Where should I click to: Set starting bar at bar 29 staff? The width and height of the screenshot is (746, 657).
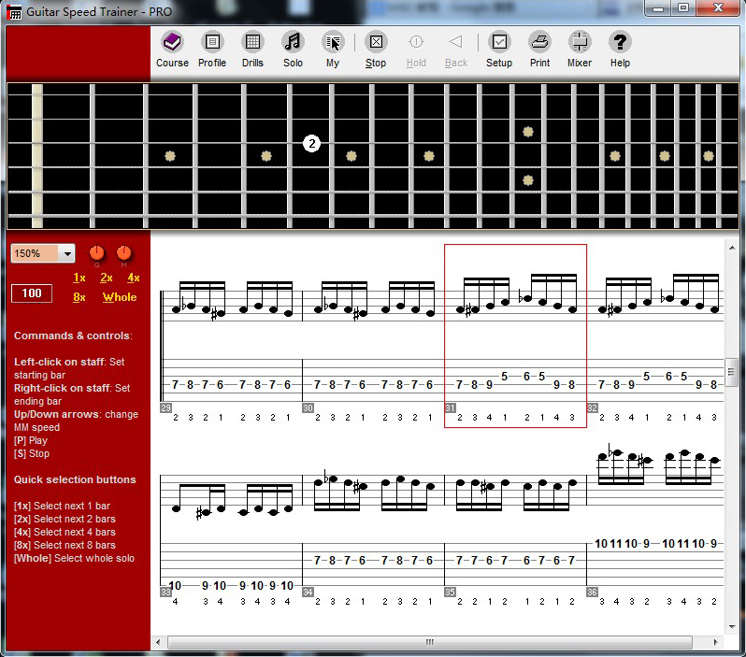click(232, 306)
